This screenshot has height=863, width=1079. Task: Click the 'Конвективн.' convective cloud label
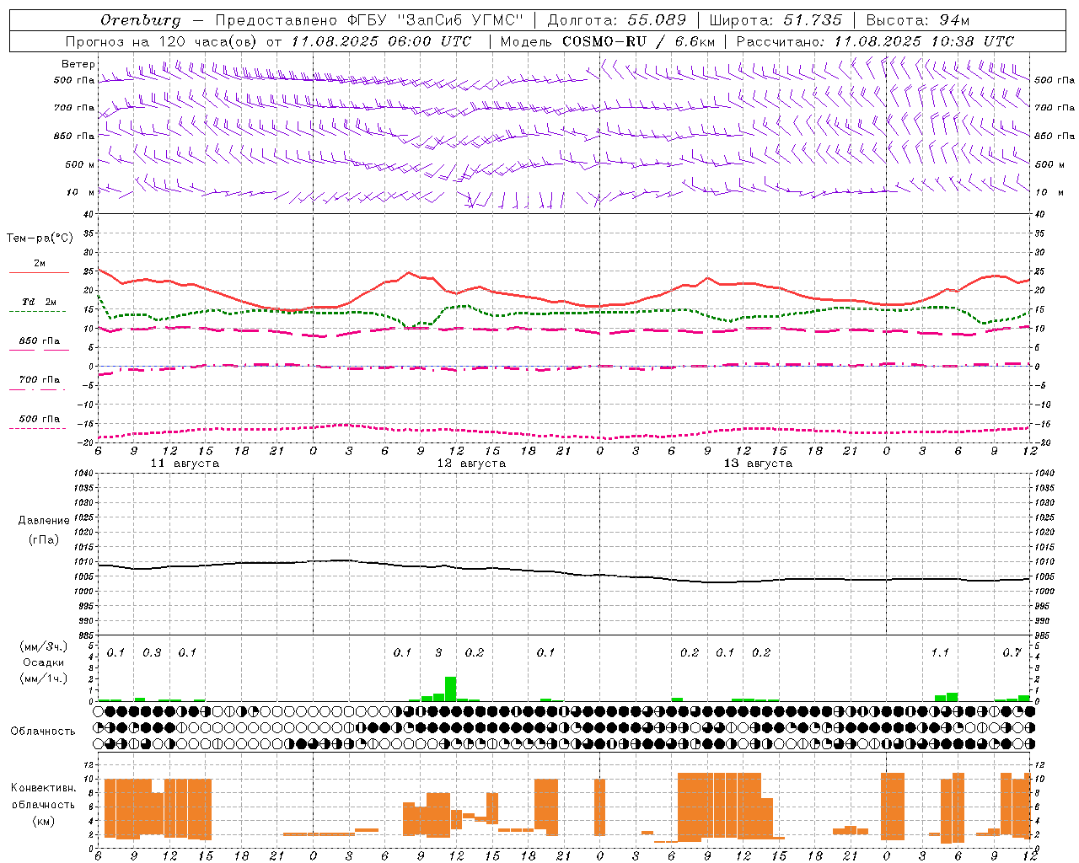click(43, 788)
